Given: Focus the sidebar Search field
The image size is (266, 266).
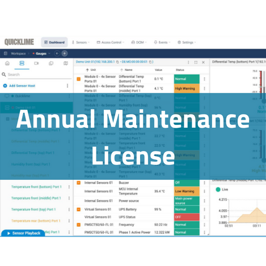Looking at the screenshot, I should click(x=39, y=74).
